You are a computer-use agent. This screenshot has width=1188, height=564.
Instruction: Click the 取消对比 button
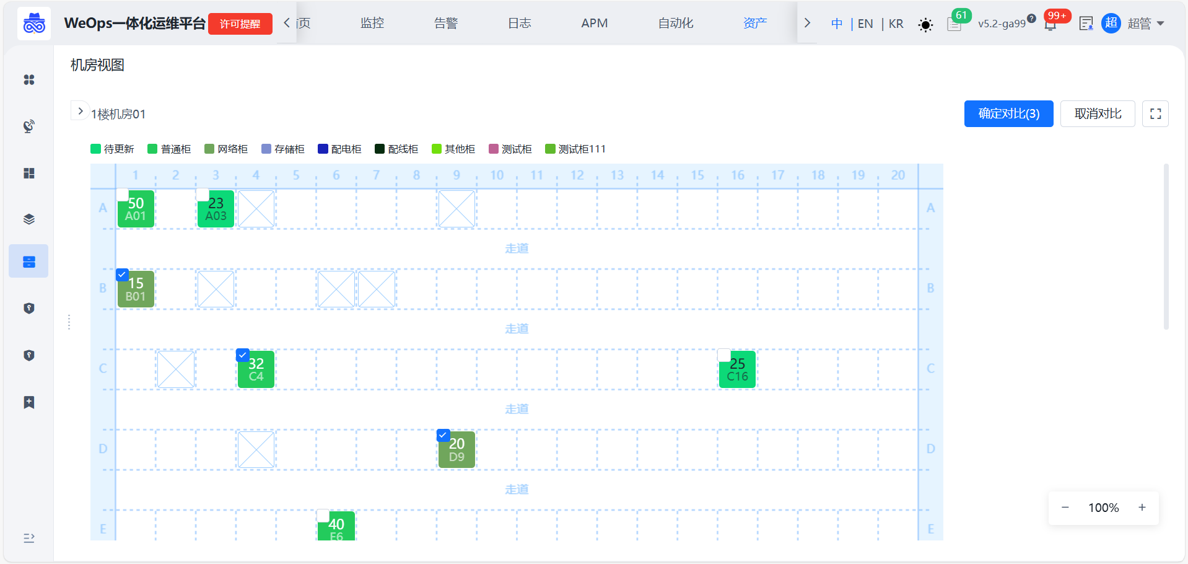[x=1097, y=114]
